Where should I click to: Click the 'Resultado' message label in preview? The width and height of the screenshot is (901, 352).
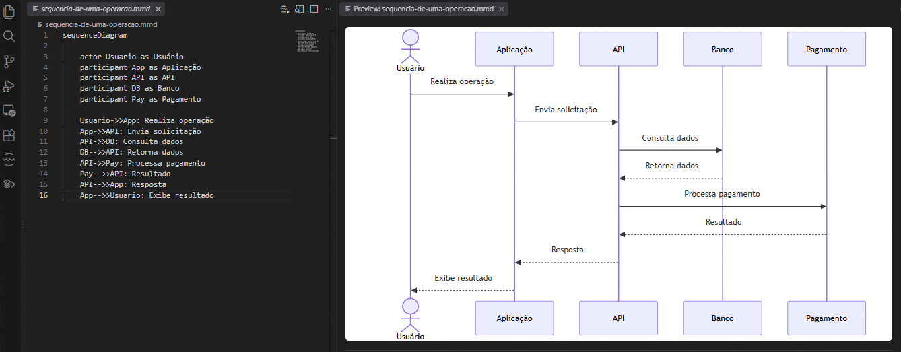point(724,221)
